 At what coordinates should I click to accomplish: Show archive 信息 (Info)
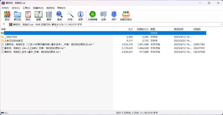click(x=80, y=16)
